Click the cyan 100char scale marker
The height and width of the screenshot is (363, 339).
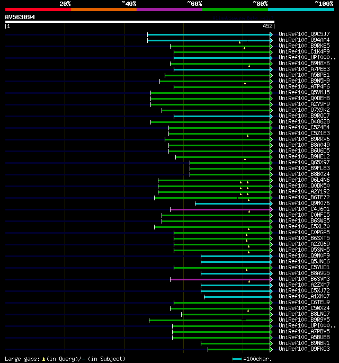pos(237,359)
